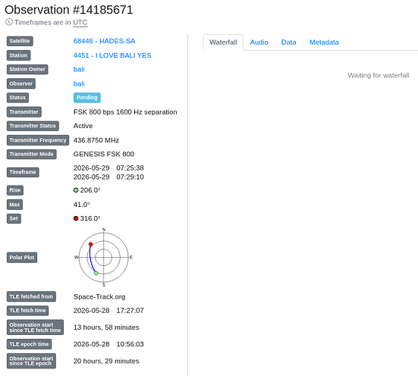Click the Transmitter label badge
This screenshot has height=379, width=418.
click(x=24, y=112)
